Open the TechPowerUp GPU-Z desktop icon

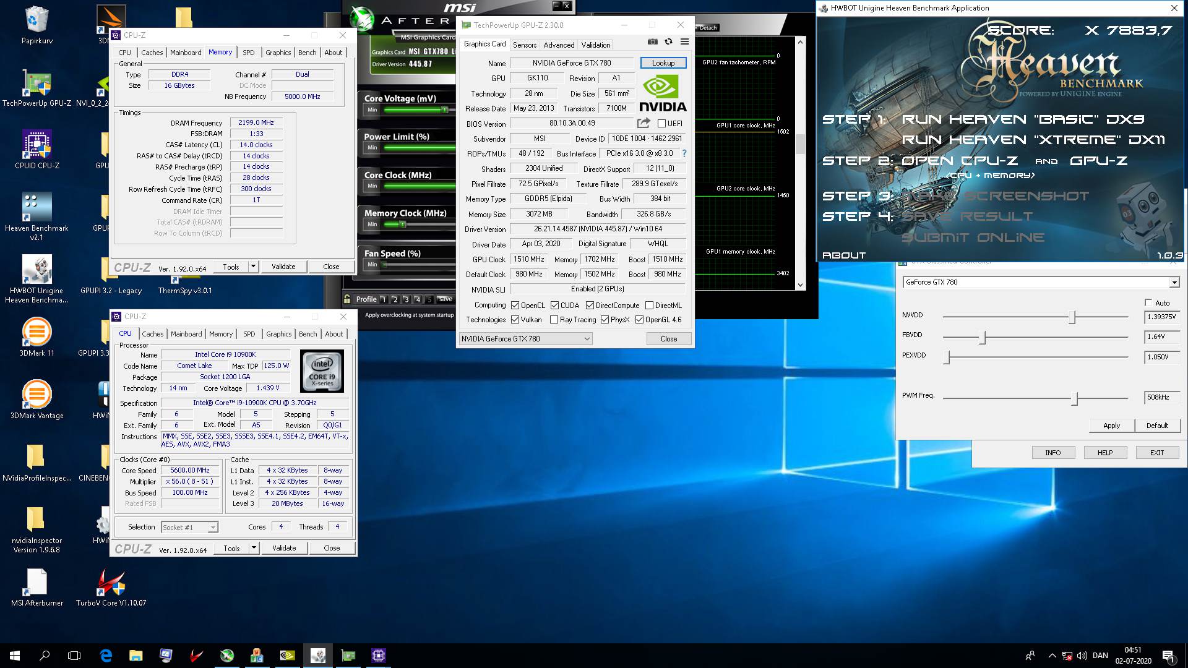[x=37, y=88]
